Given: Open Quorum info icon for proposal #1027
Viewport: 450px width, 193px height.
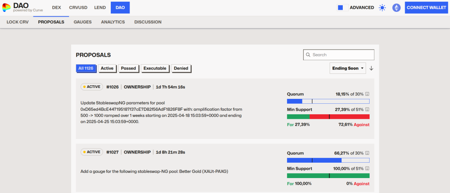Looking at the screenshot, I should tap(367, 153).
